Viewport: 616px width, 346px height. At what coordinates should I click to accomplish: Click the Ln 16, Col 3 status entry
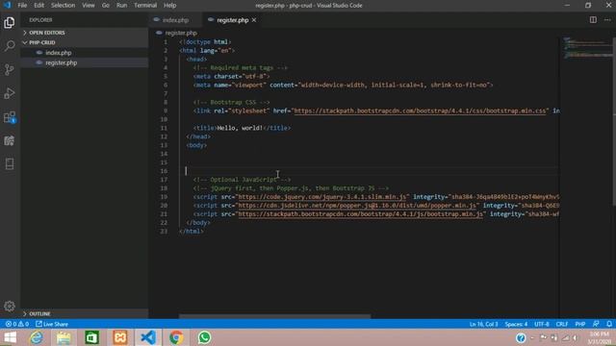[483, 324]
